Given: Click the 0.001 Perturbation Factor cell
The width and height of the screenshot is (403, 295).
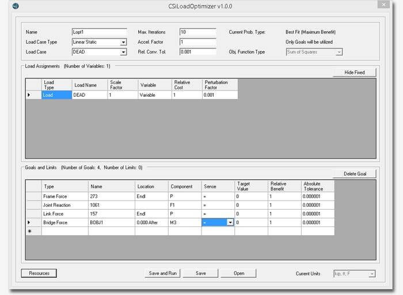Looking at the screenshot, I should 220,95.
